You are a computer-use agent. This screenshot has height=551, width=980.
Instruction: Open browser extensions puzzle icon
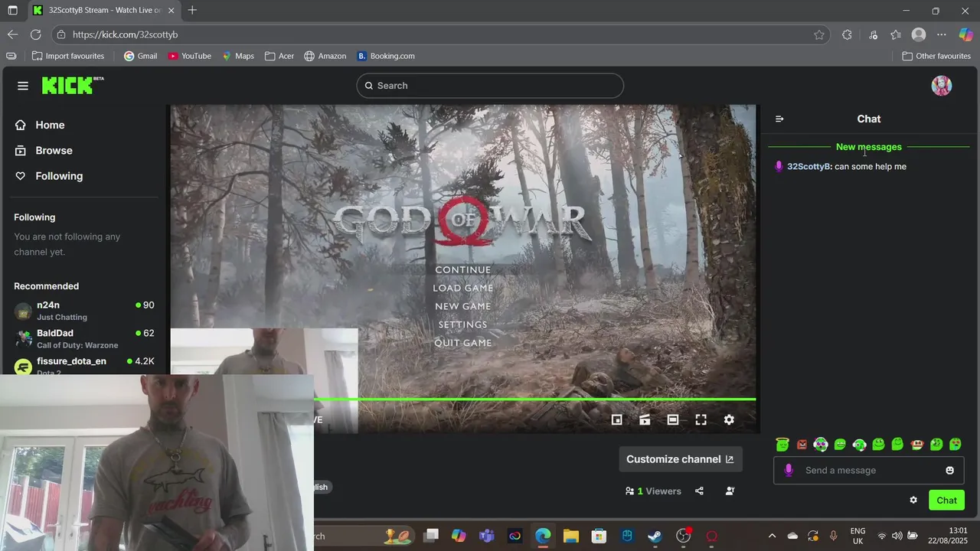coord(847,34)
